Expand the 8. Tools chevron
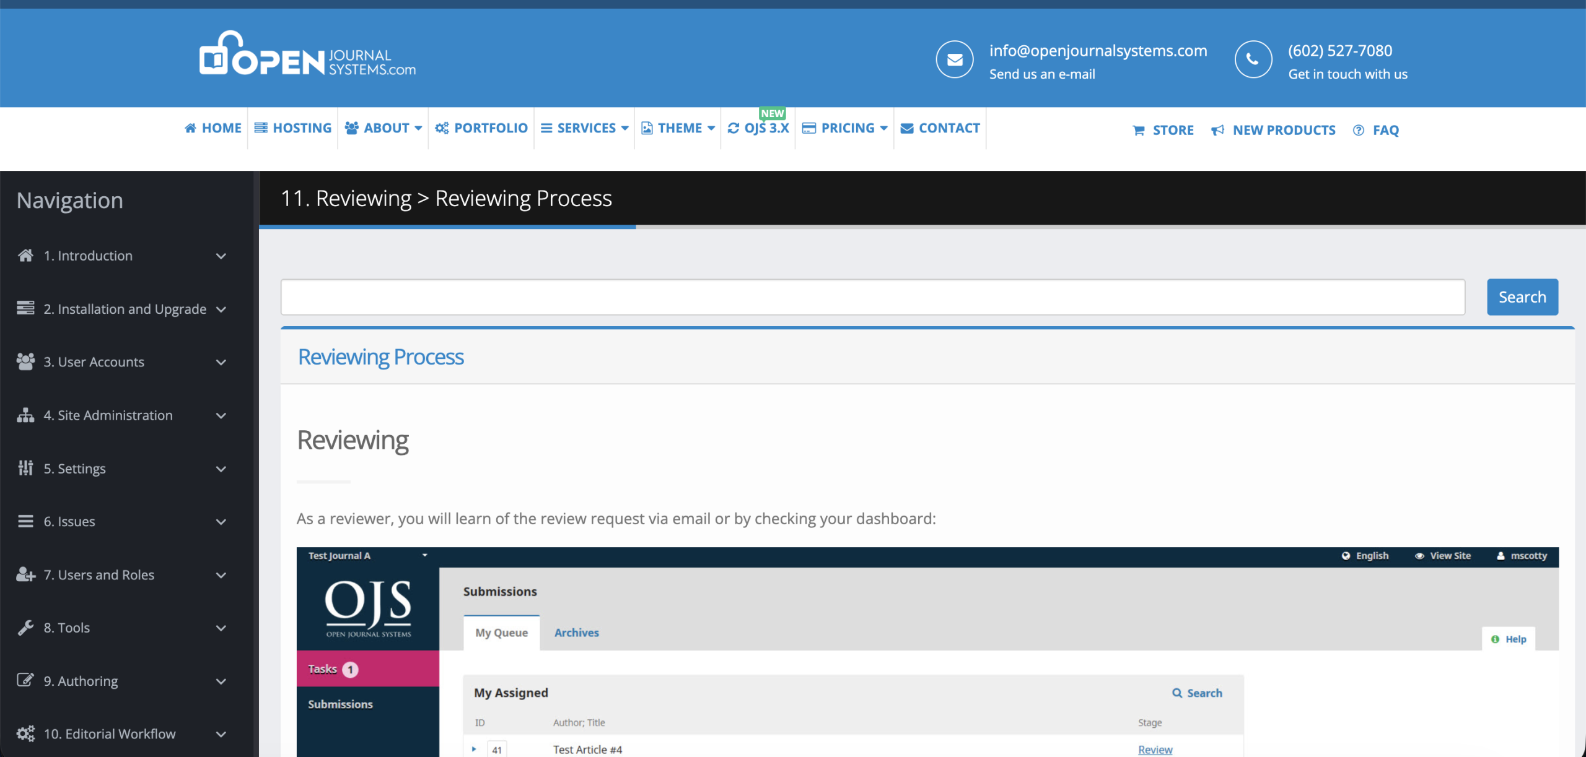Screen dimensions: 1586x757 [x=221, y=628]
